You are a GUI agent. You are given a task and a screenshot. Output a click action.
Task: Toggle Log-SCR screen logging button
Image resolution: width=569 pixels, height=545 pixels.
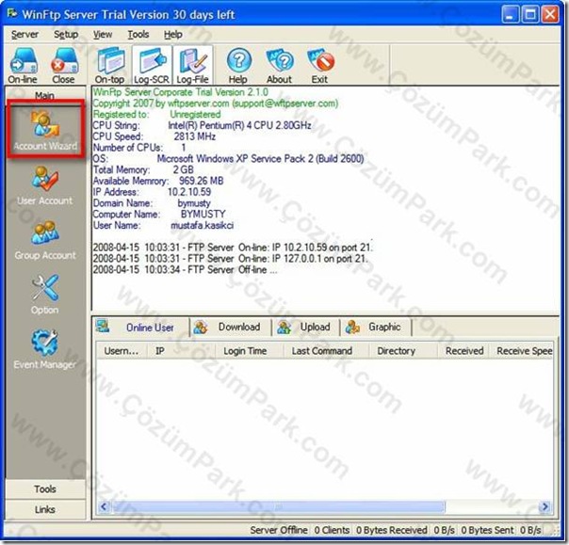(x=152, y=65)
